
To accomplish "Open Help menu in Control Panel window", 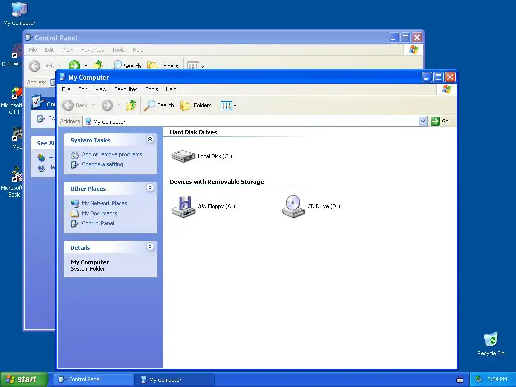I will point(138,50).
